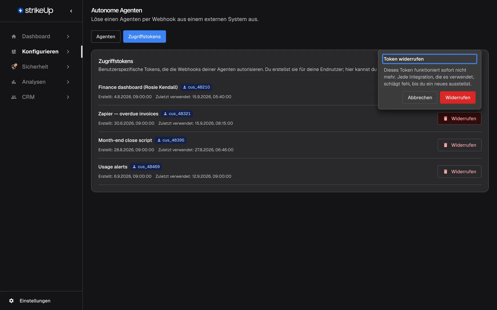Click trash icon in Zapier row's Widerrufen button
The height and width of the screenshot is (310, 497).
click(x=445, y=118)
